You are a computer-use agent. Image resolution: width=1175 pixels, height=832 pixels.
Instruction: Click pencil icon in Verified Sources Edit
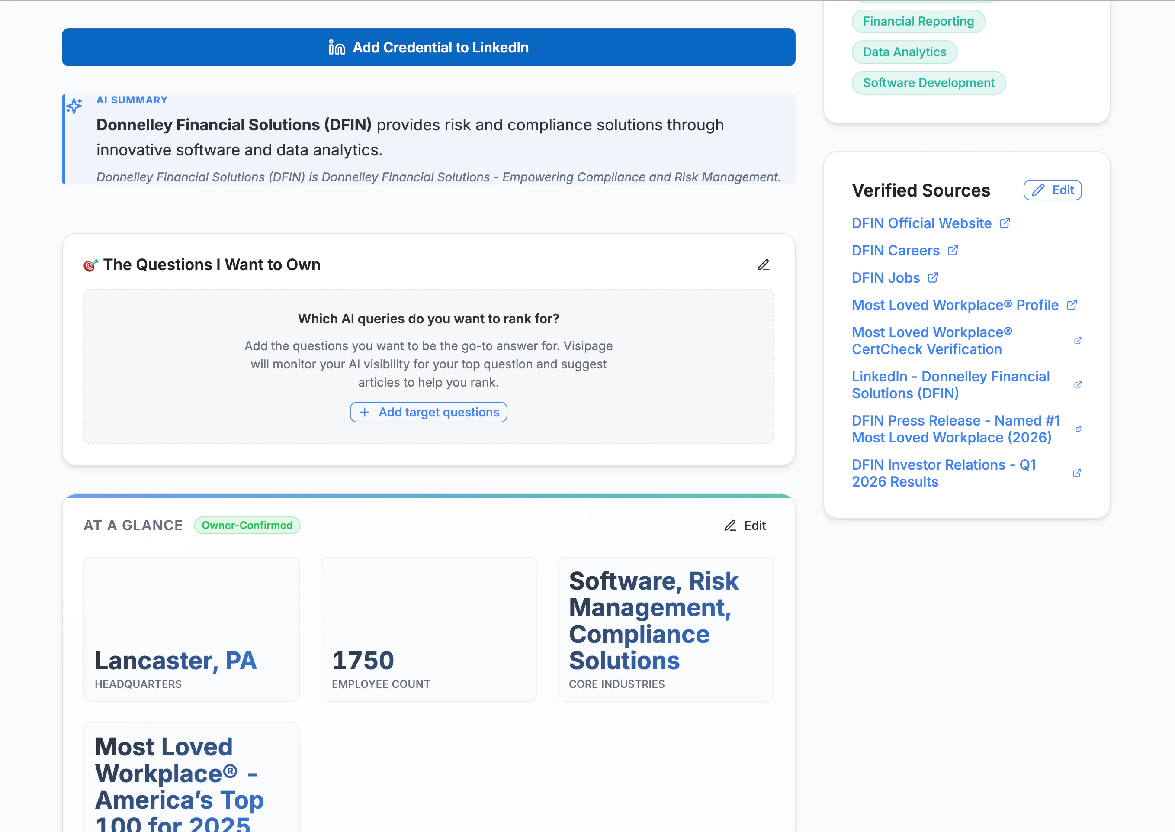click(x=1038, y=190)
